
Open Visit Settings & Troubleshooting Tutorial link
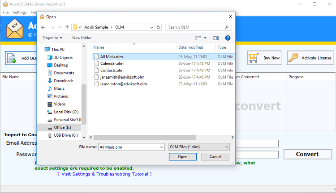click(105, 174)
